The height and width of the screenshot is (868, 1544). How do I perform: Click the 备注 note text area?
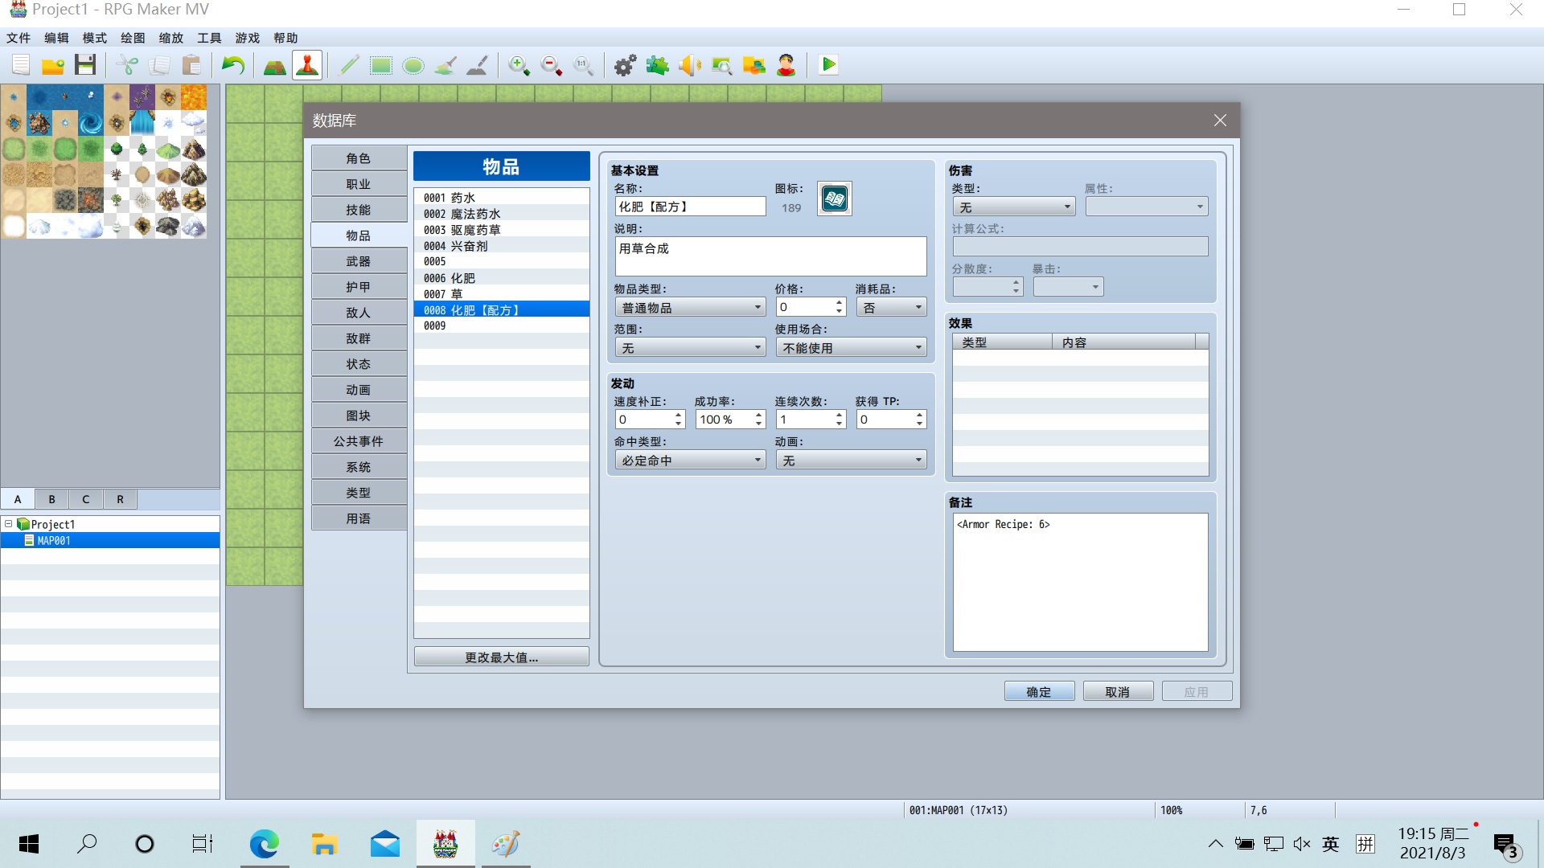point(1080,582)
